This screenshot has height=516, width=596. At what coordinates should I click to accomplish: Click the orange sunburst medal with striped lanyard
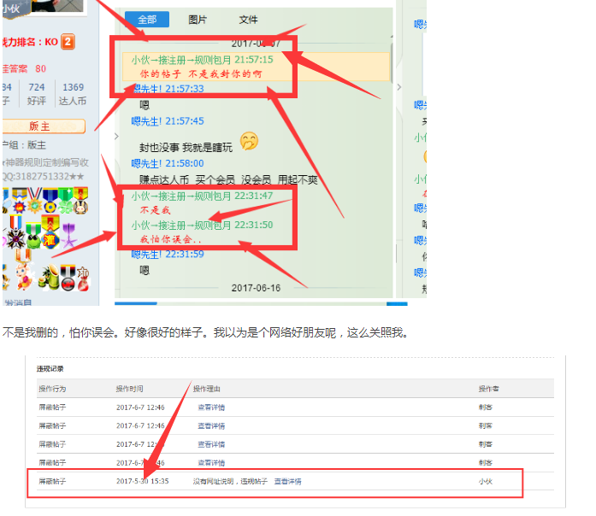(x=35, y=200)
